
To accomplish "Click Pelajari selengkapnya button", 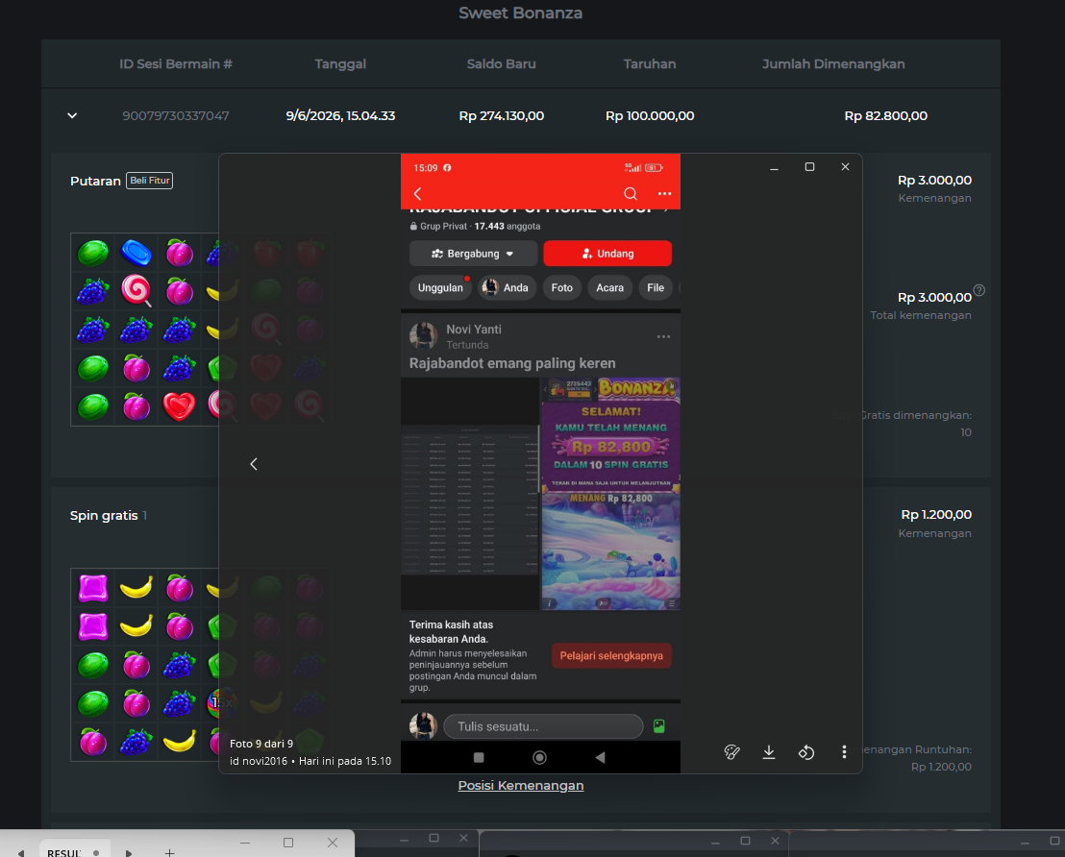I will tap(611, 655).
